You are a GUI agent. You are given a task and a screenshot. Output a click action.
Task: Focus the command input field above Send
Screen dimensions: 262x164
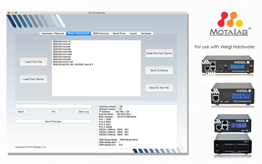point(53,106)
